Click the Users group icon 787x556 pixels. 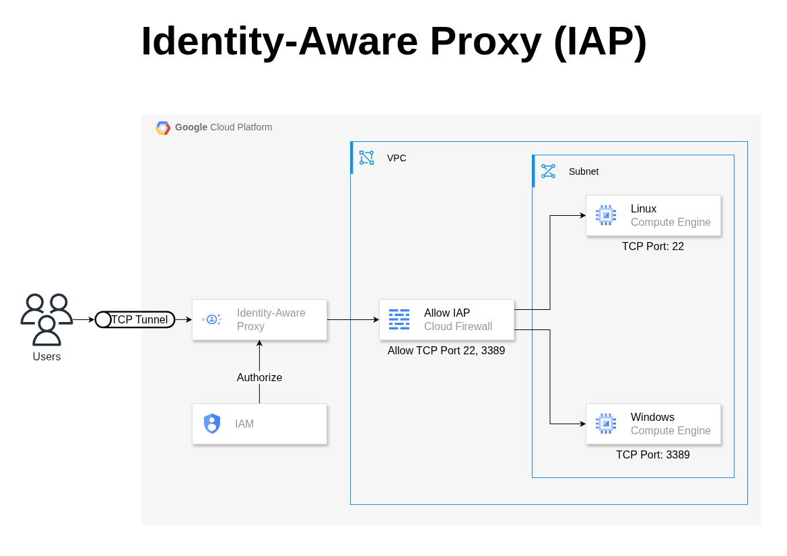(x=46, y=319)
